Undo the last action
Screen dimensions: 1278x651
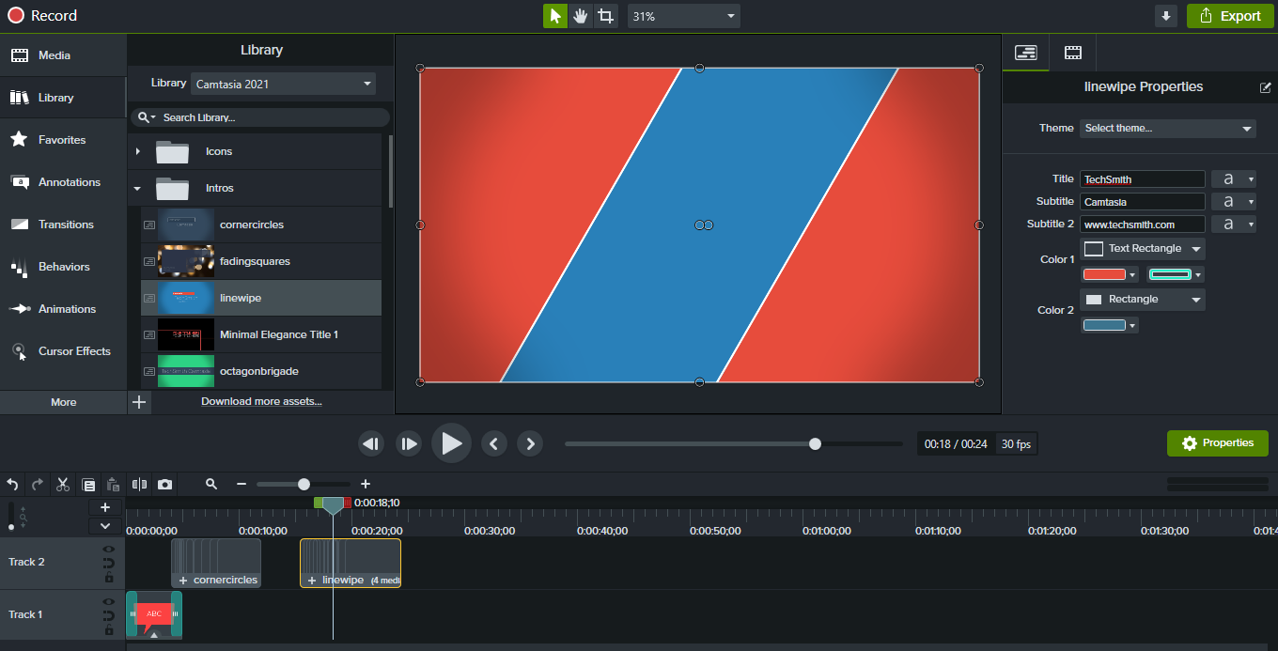pyautogui.click(x=12, y=485)
